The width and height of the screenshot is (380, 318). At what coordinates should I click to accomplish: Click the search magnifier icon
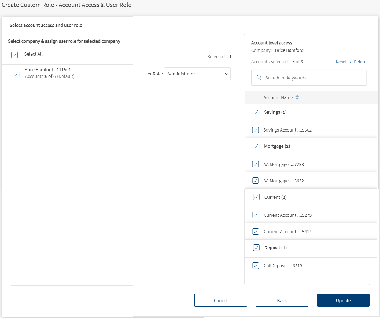259,78
